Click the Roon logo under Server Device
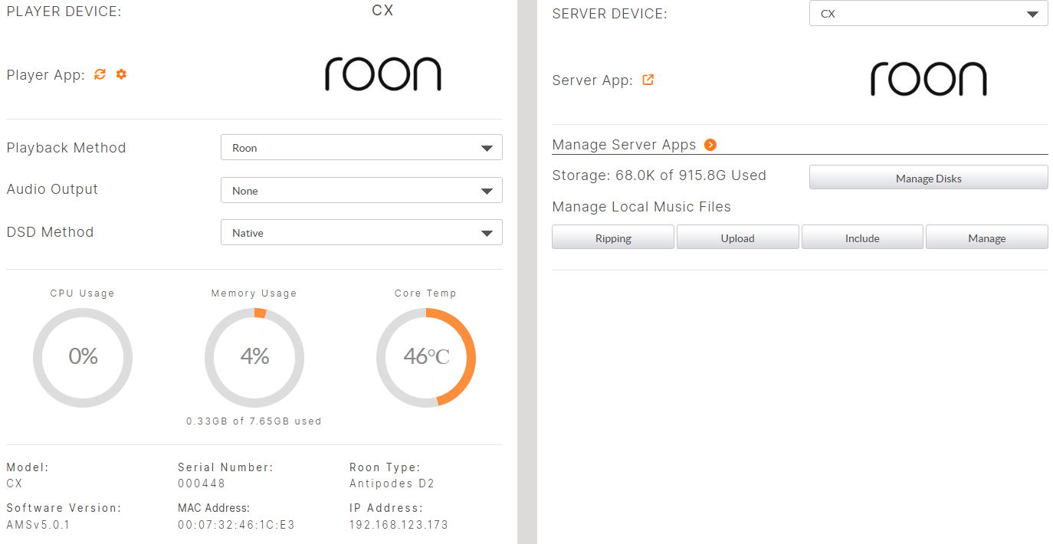Viewport: 1053px width, 544px height. (928, 80)
